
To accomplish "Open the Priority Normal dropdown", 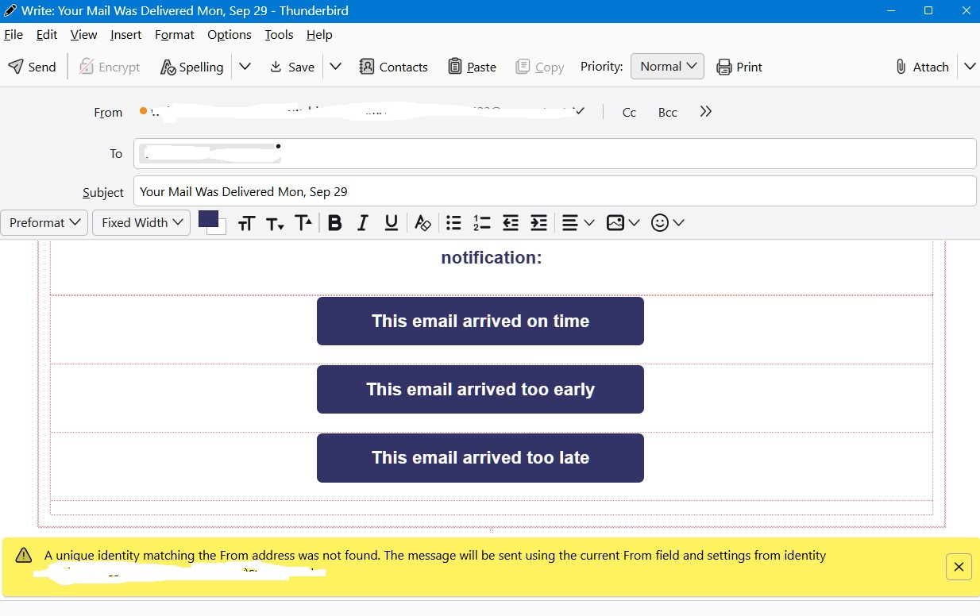I will click(x=667, y=67).
